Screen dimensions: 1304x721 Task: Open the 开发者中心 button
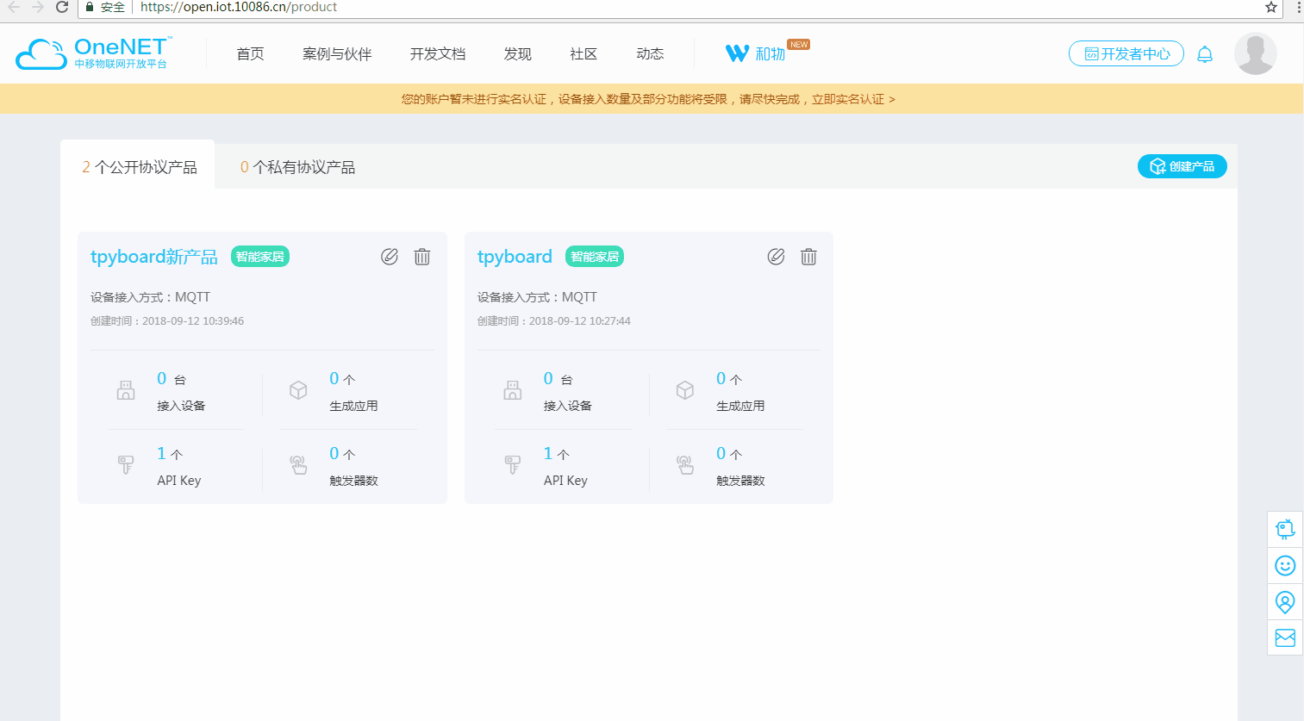1126,54
